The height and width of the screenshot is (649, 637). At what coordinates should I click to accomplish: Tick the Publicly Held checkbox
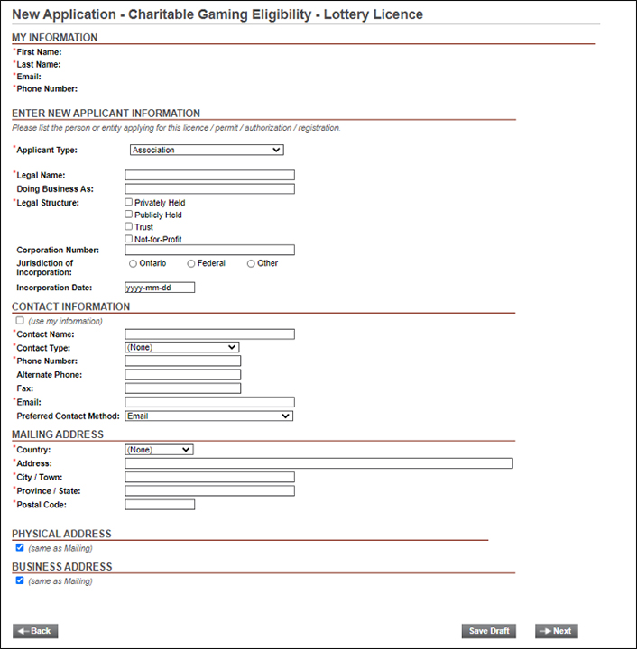[129, 214]
